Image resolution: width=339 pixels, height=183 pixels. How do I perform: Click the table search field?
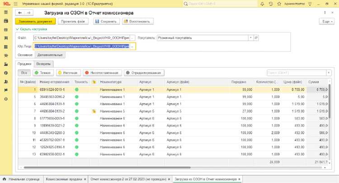pos(296,72)
